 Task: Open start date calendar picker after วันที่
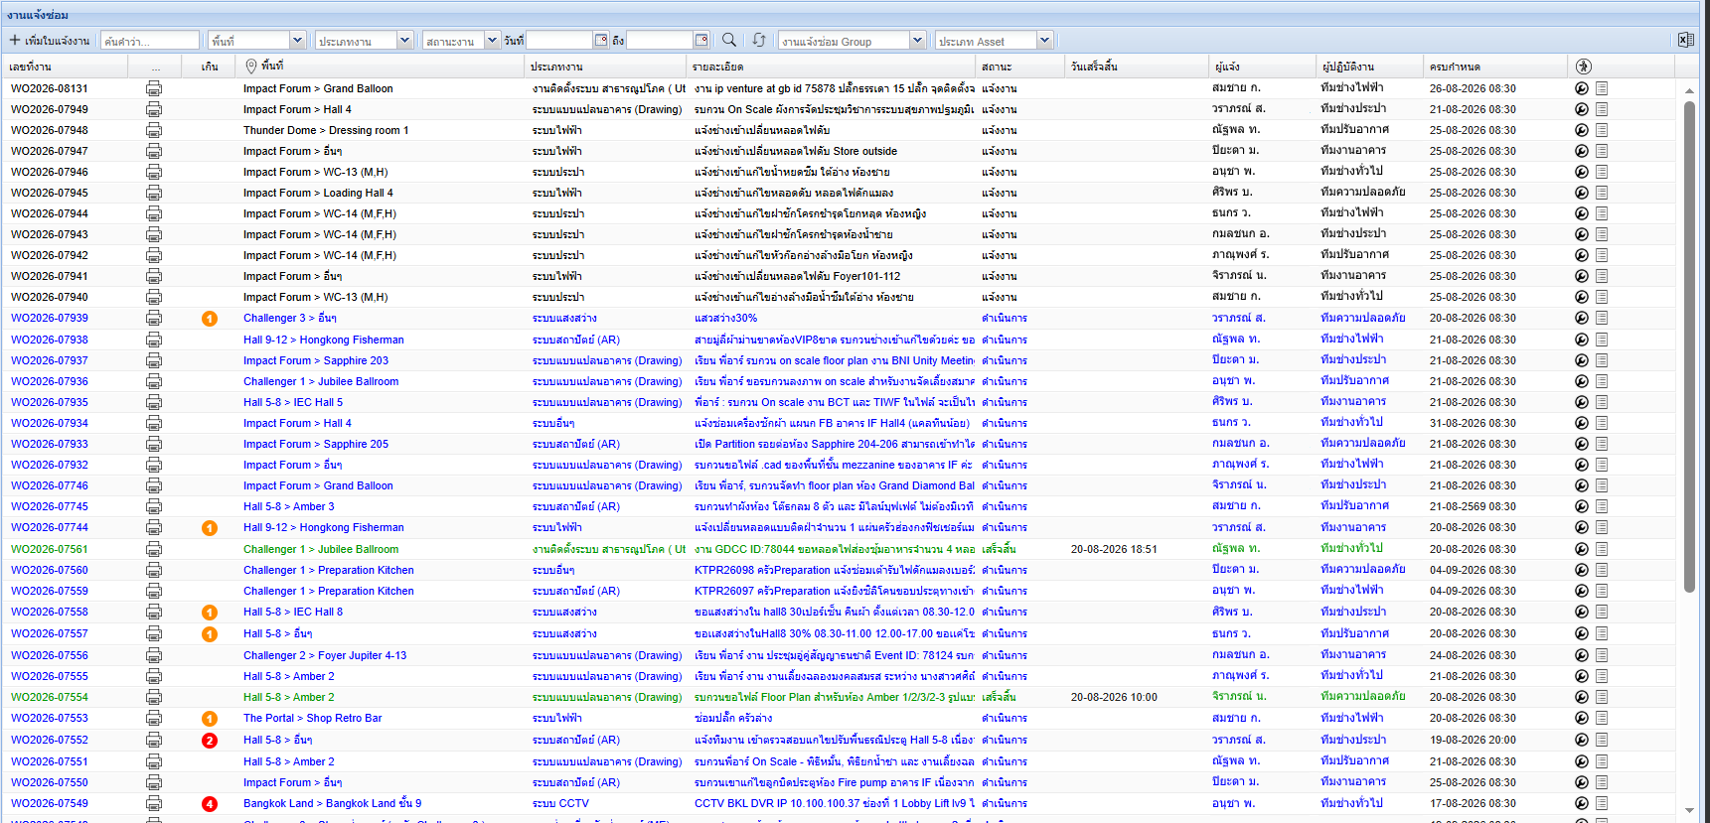coord(601,40)
